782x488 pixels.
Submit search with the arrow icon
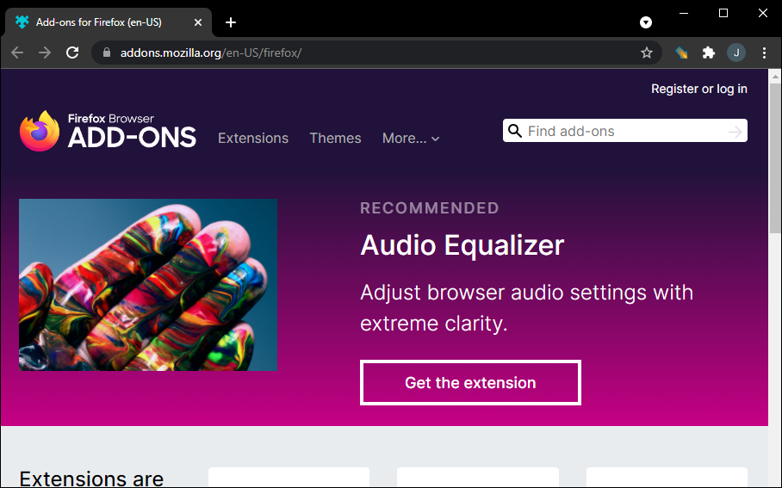tap(735, 132)
